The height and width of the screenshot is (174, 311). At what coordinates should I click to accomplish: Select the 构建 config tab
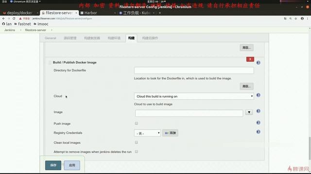[131, 38]
